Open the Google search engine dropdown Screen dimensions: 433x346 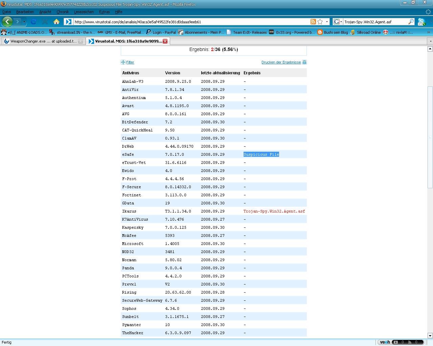point(338,22)
